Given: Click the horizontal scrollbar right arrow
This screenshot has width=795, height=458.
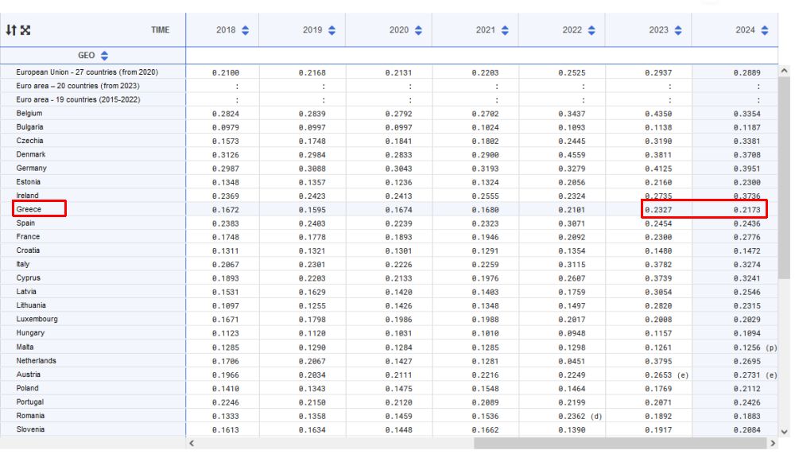Looking at the screenshot, I should [x=773, y=444].
